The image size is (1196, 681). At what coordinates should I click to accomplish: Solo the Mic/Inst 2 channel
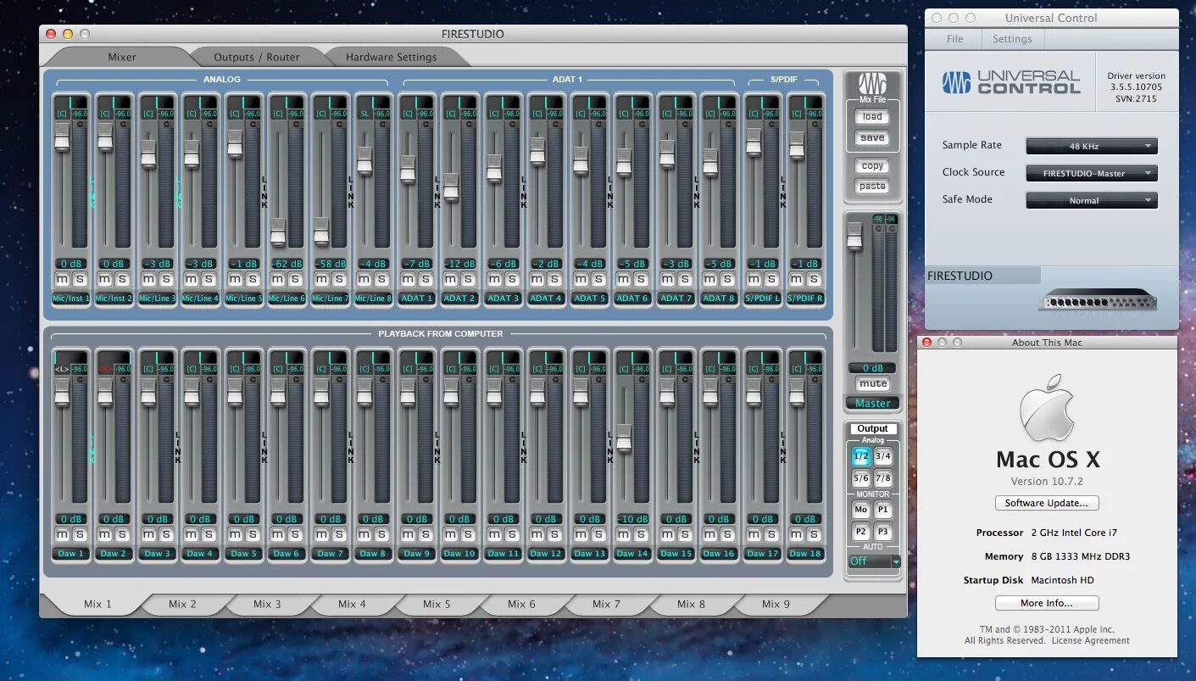point(123,279)
